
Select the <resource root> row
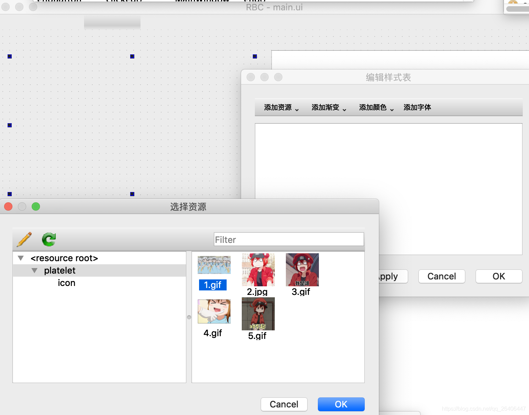coord(99,258)
